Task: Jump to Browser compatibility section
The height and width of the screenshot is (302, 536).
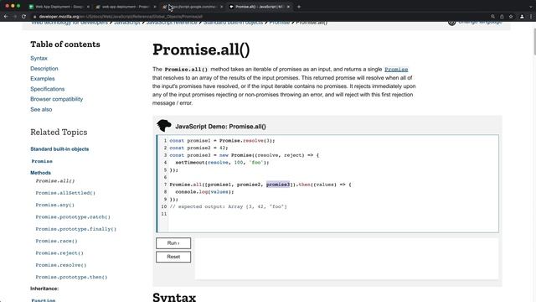Action: point(56,99)
